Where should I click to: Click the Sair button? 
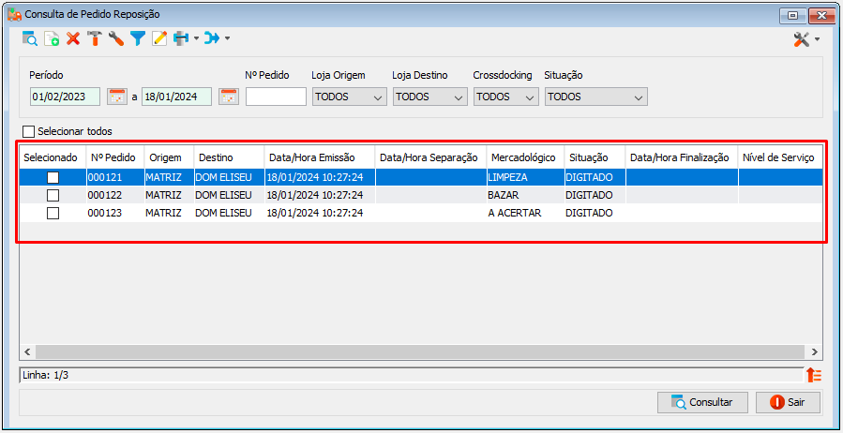click(x=789, y=402)
